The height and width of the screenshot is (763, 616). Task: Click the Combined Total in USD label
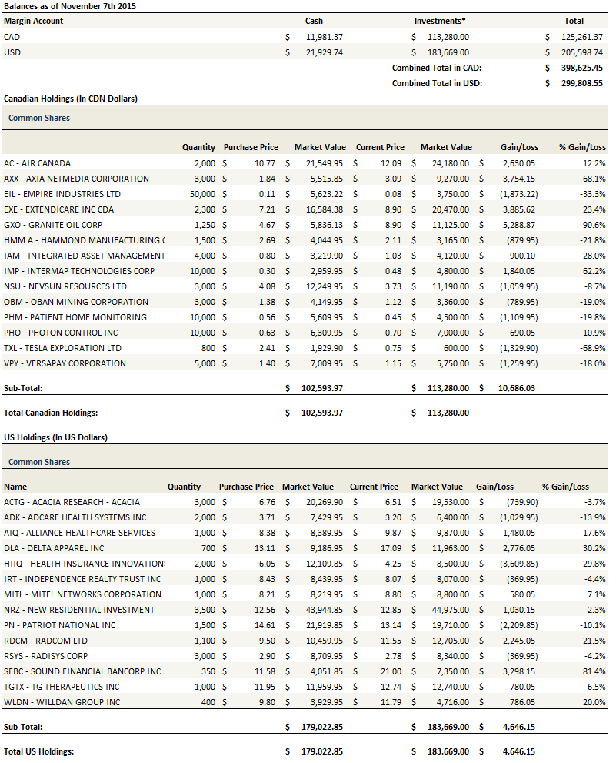click(437, 83)
